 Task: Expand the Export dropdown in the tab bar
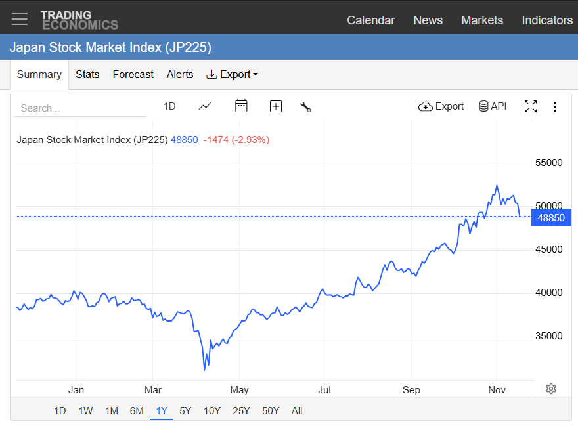tap(231, 74)
